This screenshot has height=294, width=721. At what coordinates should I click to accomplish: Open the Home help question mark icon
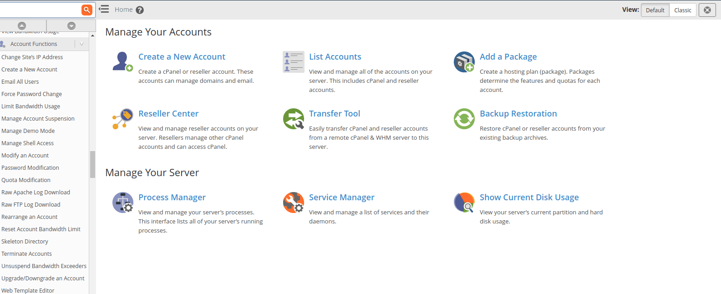click(140, 10)
